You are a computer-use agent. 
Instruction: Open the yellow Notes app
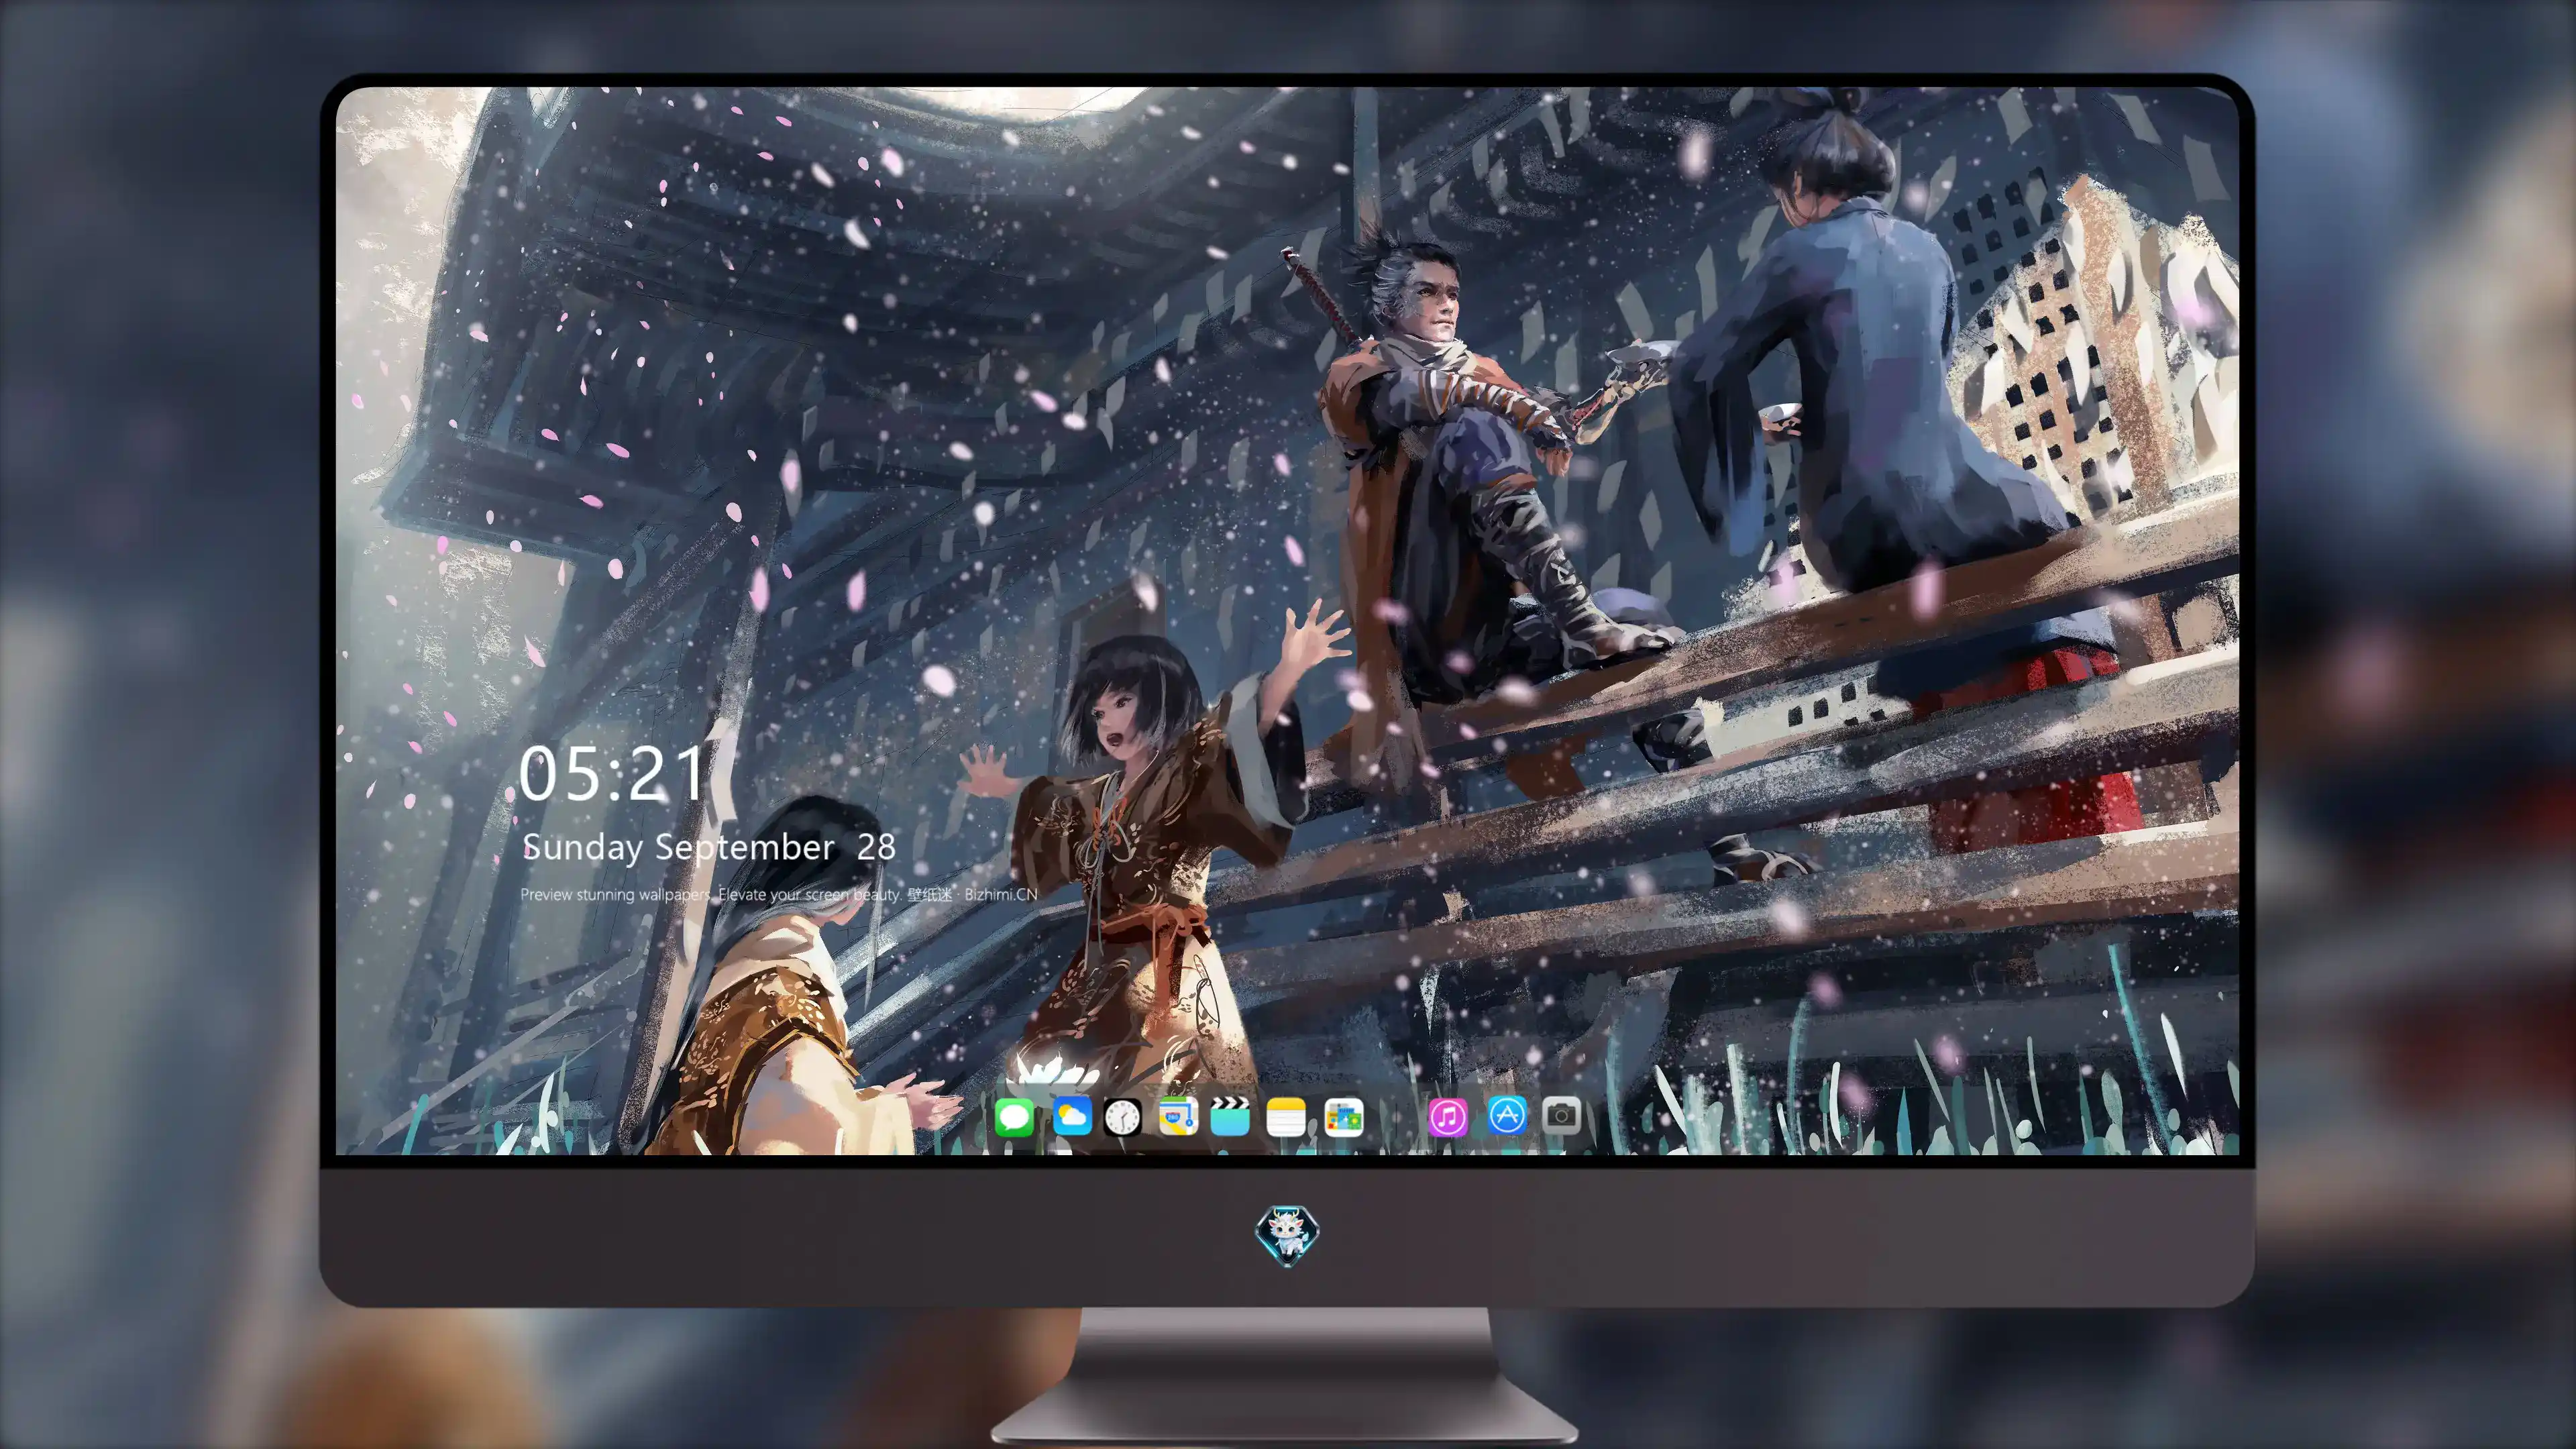(1286, 1116)
